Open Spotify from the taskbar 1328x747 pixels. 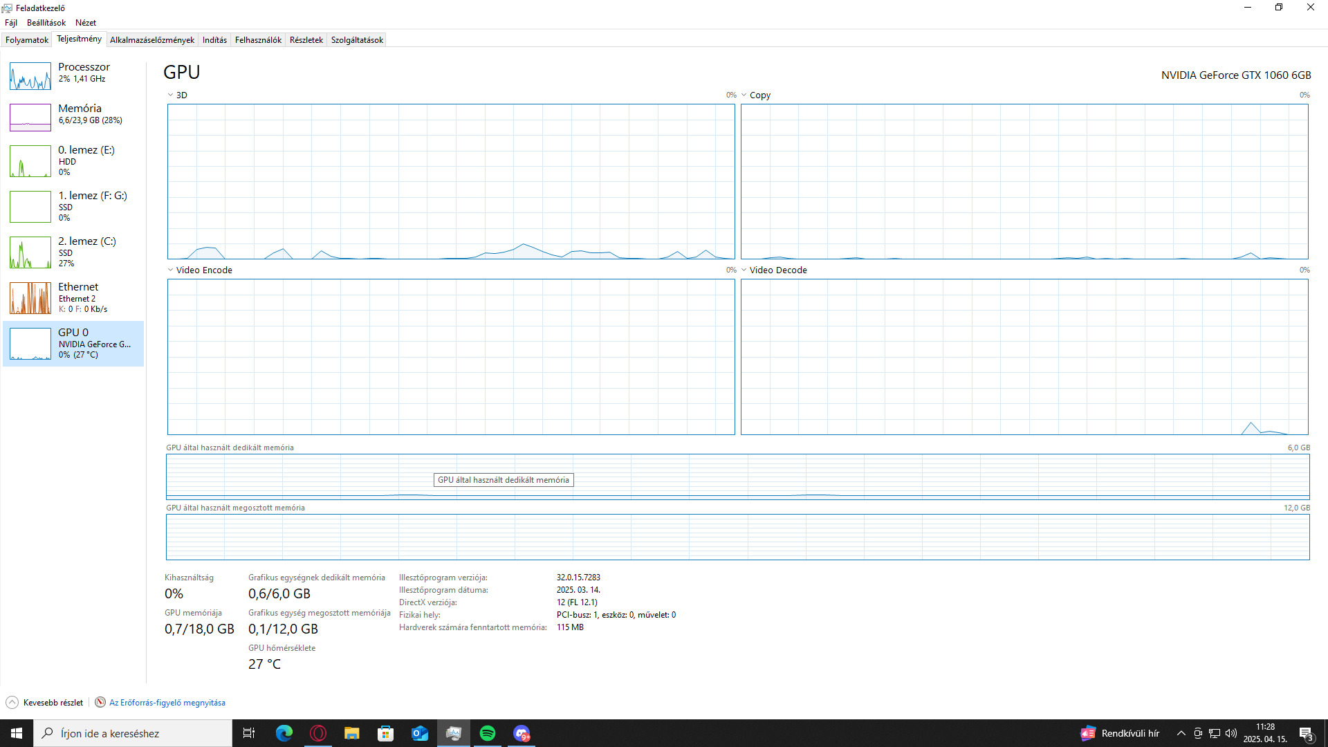point(488,733)
